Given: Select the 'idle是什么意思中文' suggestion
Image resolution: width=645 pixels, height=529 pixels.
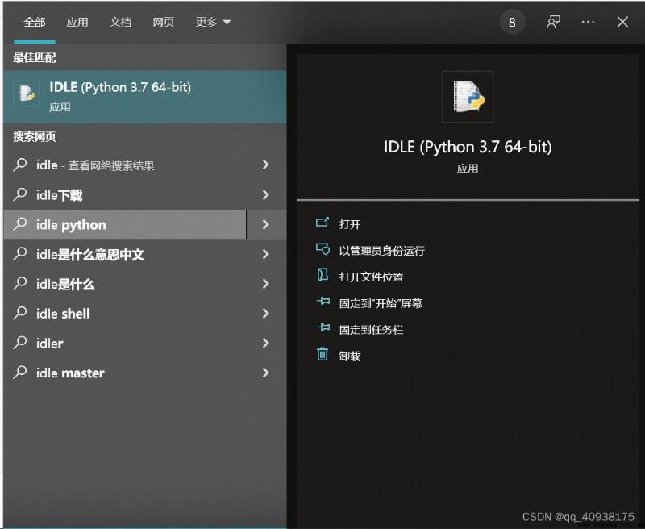Looking at the screenshot, I should (x=125, y=254).
